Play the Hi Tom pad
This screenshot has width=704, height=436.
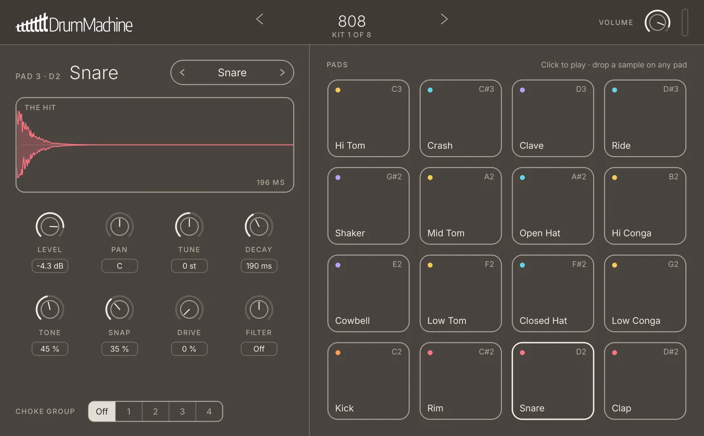[x=369, y=118]
